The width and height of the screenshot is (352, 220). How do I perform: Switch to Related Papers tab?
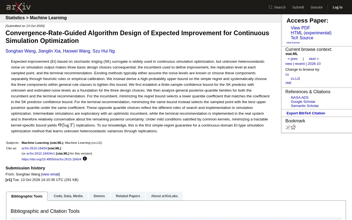[x=128, y=196]
